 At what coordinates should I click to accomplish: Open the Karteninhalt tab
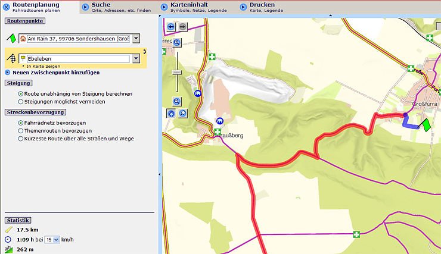(x=185, y=7)
